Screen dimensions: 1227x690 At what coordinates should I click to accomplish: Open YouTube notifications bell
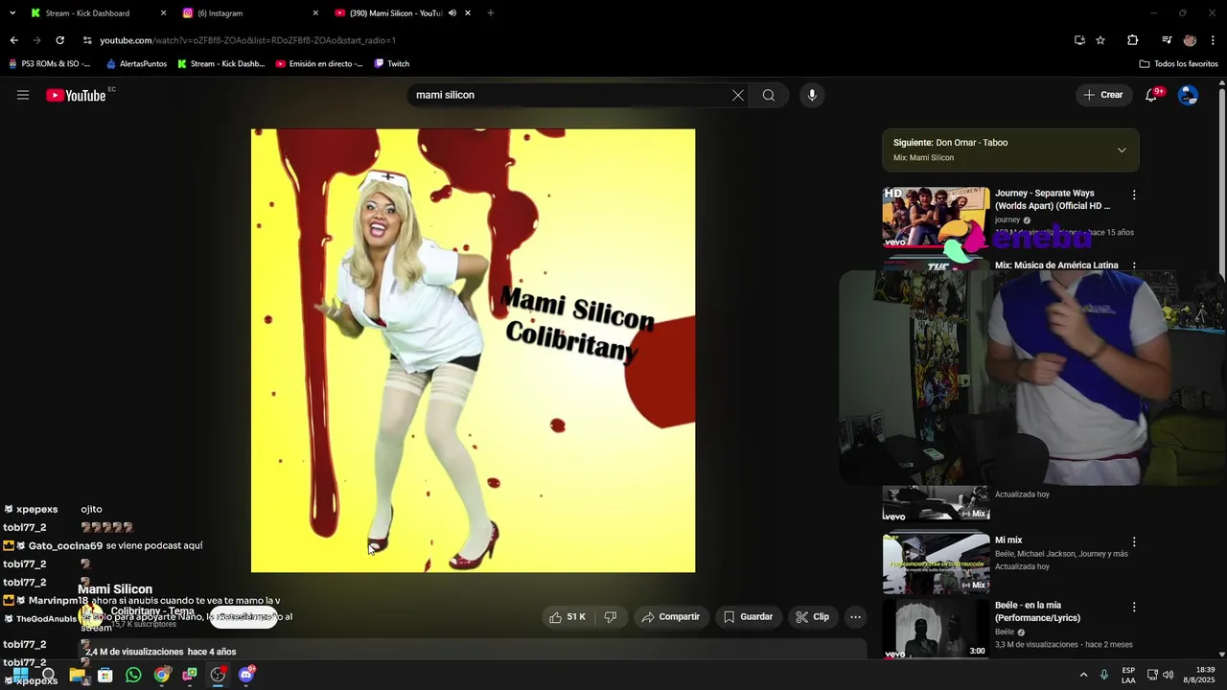pyautogui.click(x=1152, y=95)
